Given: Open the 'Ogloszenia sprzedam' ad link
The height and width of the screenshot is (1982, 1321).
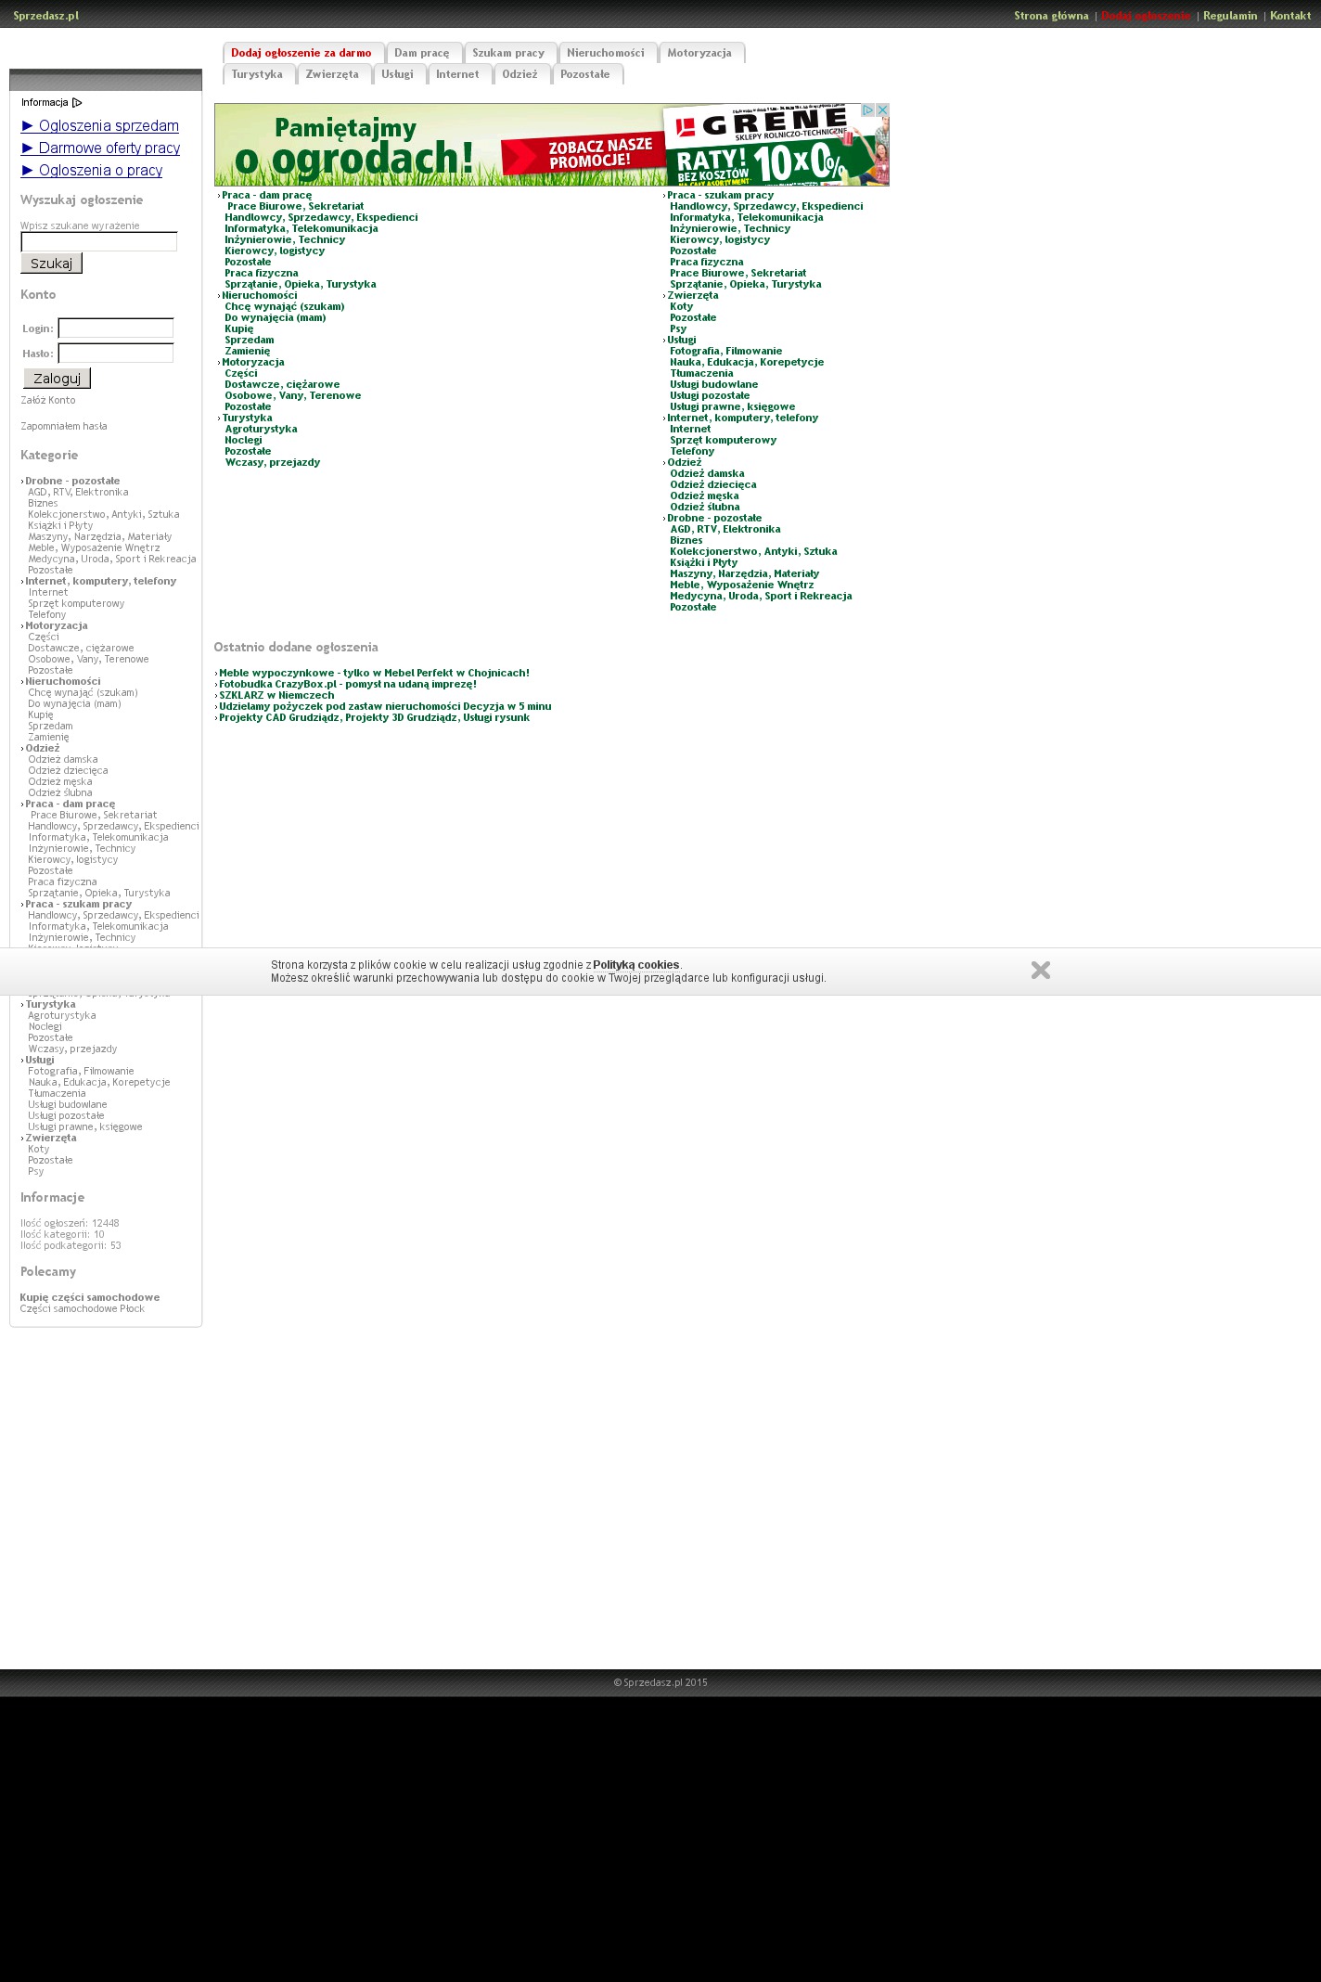Looking at the screenshot, I should 100,126.
